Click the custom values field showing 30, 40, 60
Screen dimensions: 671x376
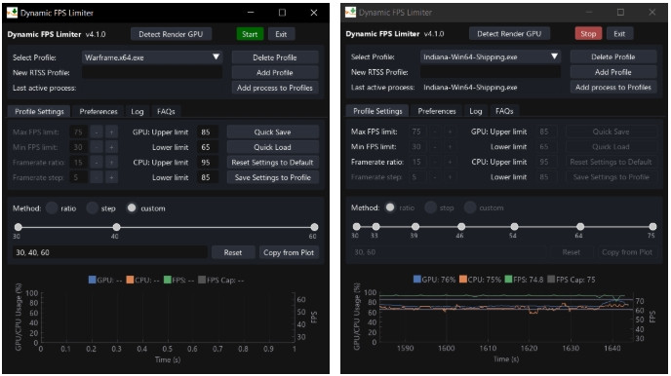110,252
